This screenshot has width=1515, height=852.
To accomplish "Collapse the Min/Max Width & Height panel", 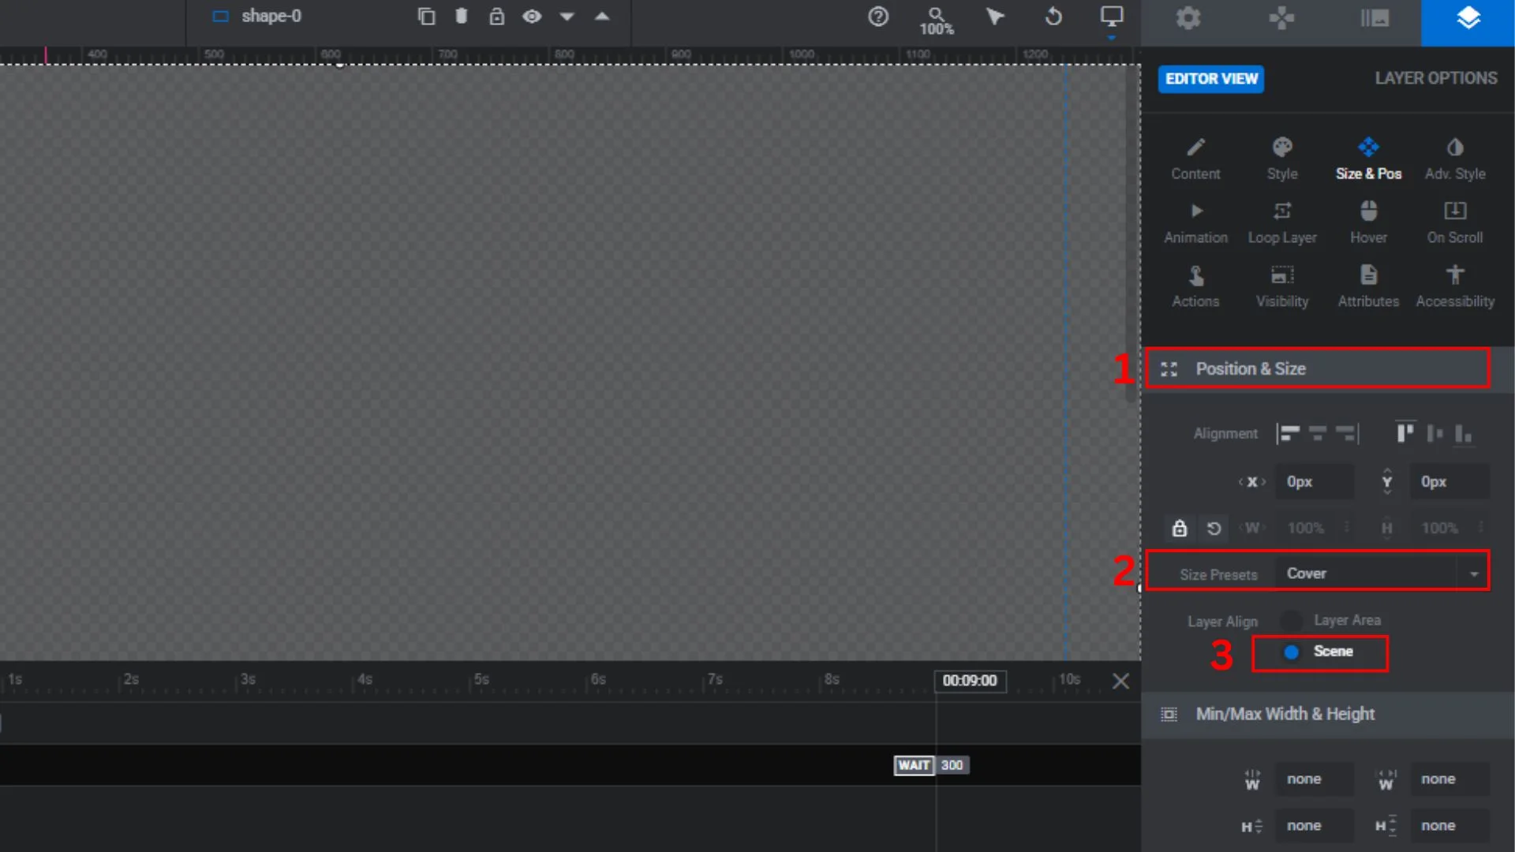I will pos(1328,715).
